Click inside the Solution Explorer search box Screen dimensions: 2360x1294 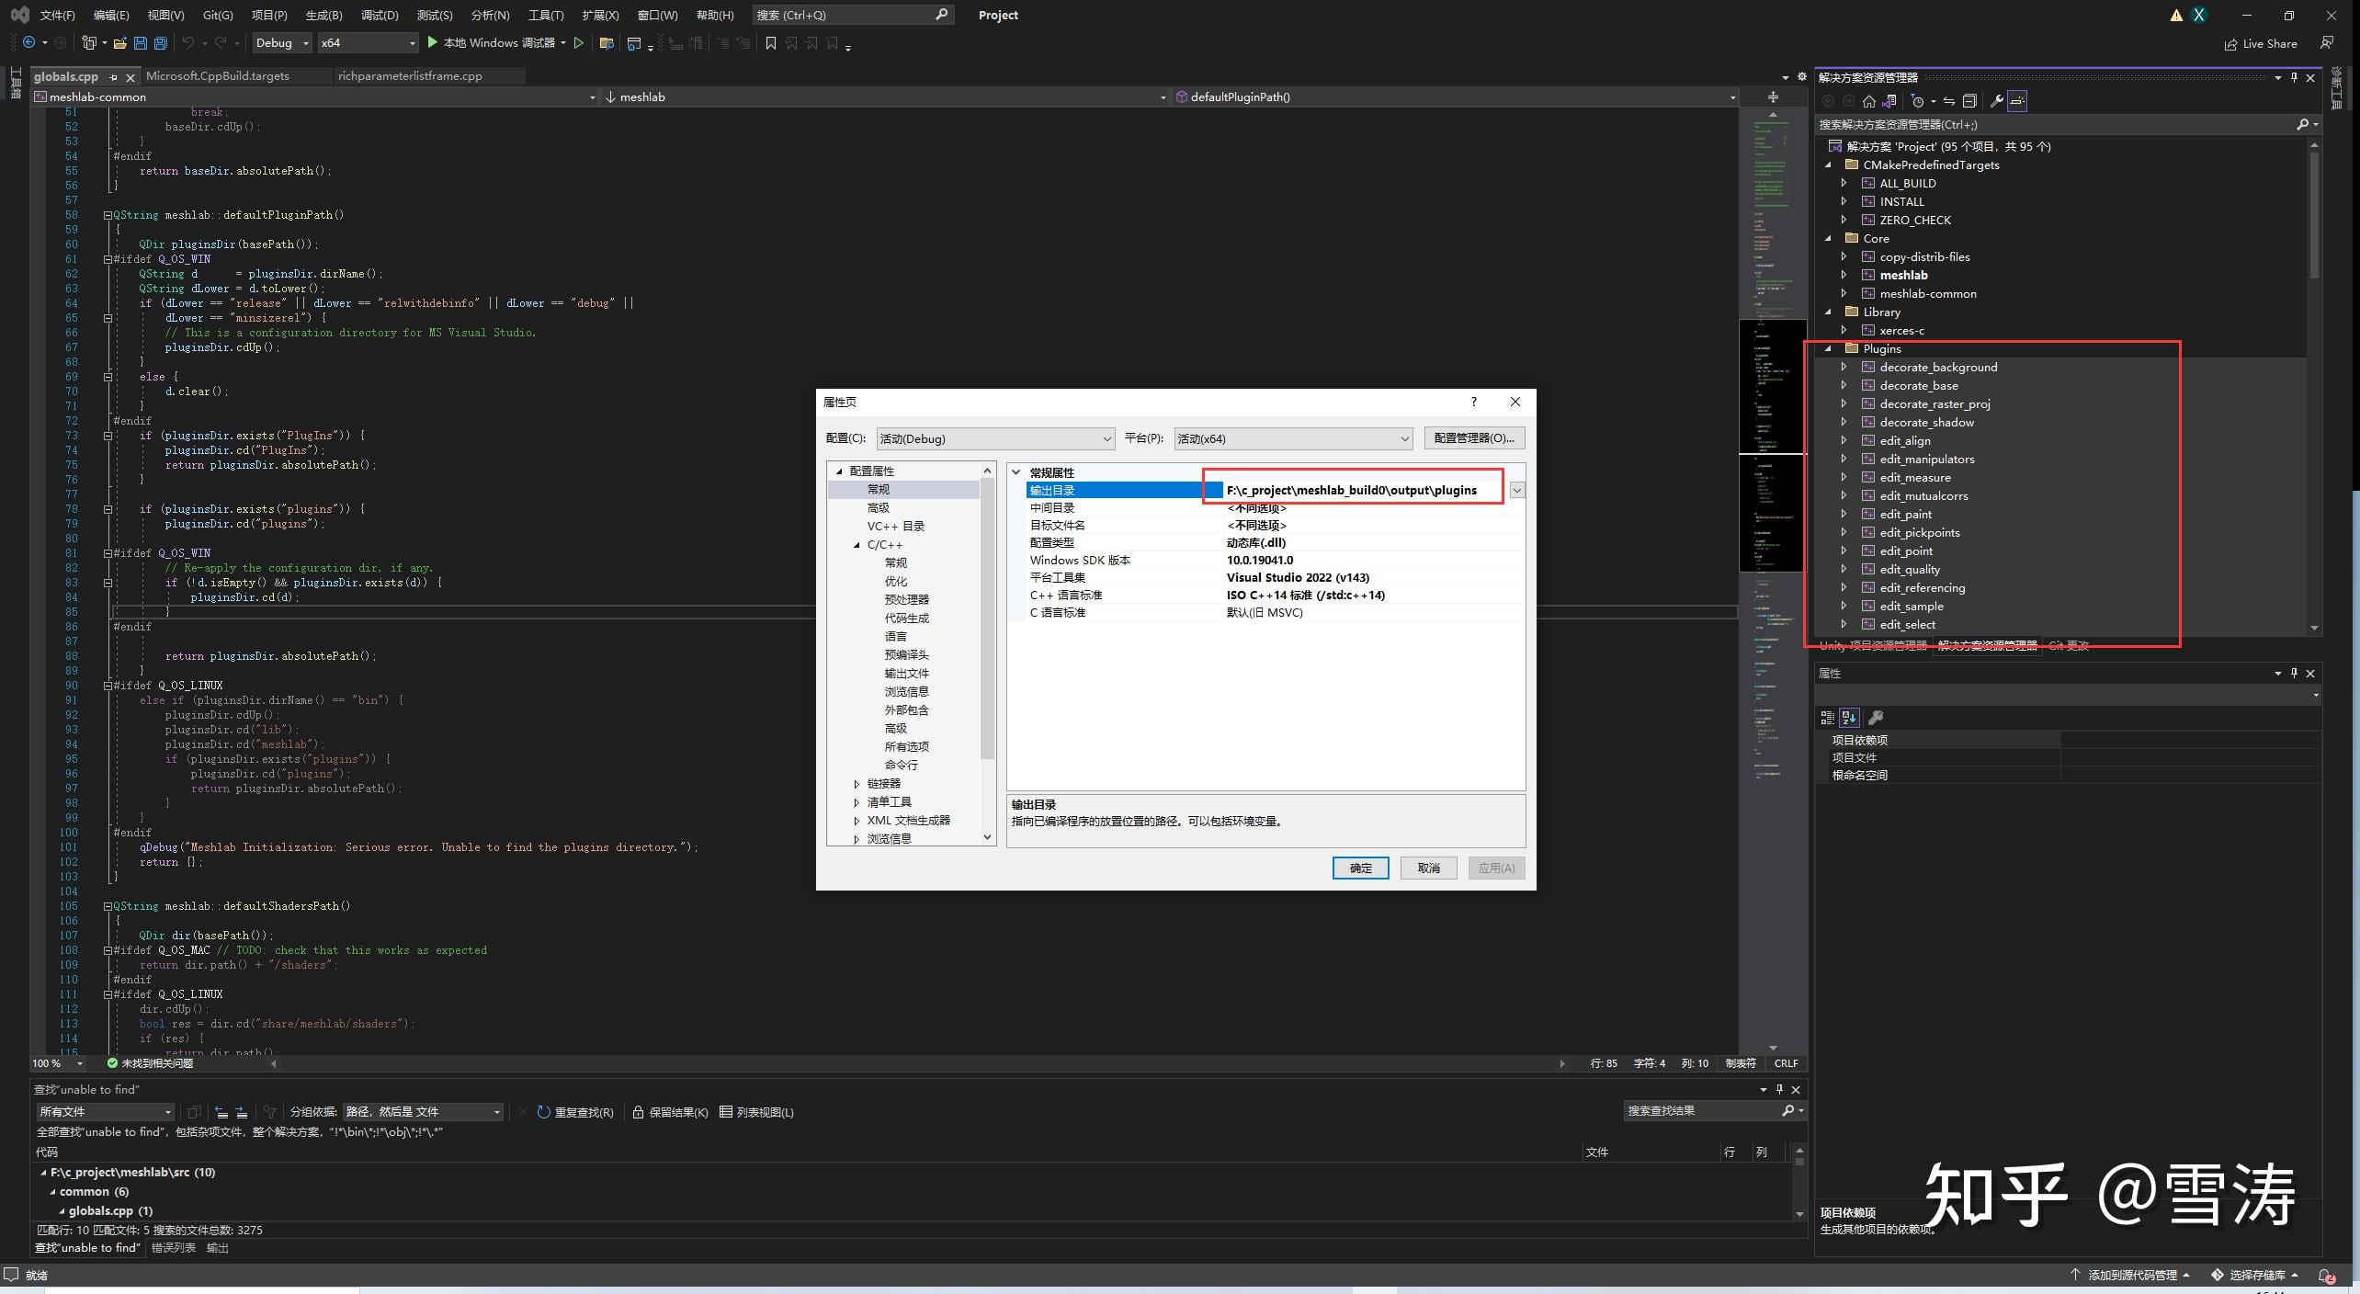pyautogui.click(x=2022, y=124)
